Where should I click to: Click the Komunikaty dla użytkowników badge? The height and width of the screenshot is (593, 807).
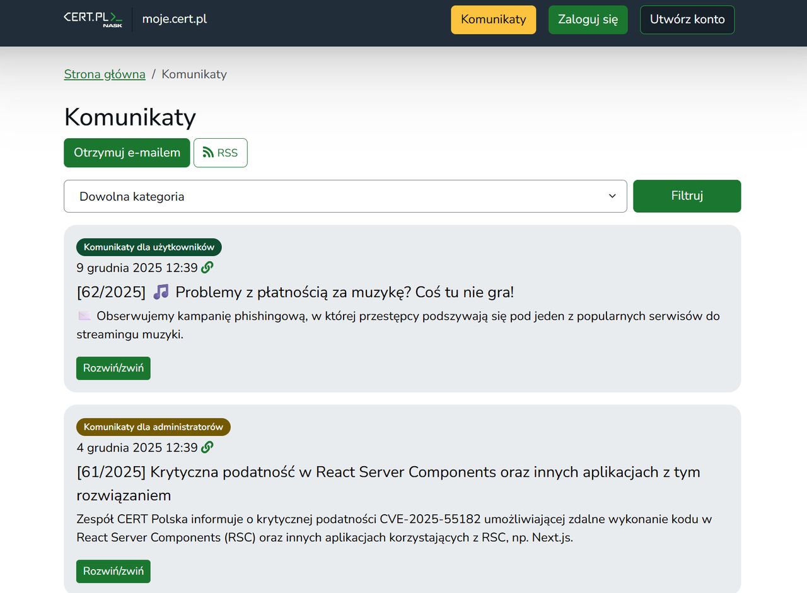(x=149, y=247)
